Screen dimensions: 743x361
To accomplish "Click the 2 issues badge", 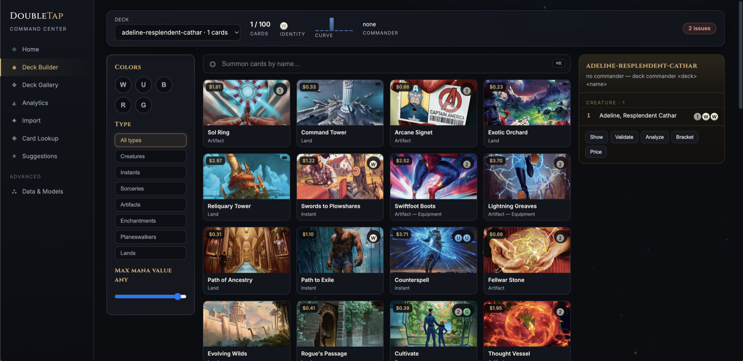I will pyautogui.click(x=699, y=28).
